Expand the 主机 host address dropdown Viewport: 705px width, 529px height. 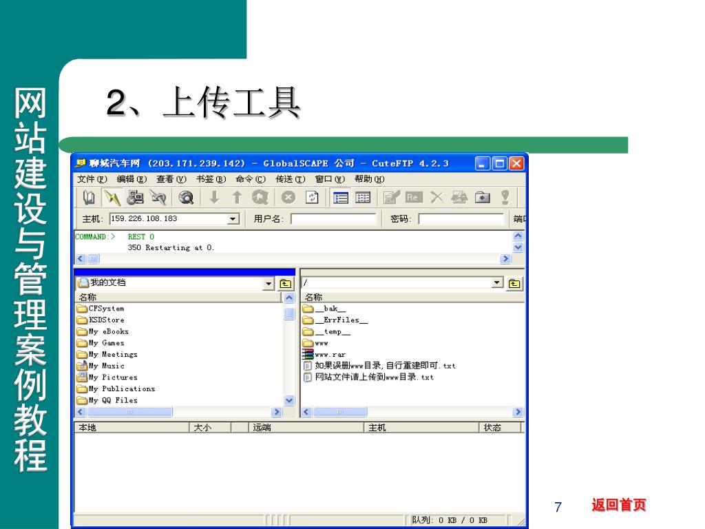tap(233, 219)
